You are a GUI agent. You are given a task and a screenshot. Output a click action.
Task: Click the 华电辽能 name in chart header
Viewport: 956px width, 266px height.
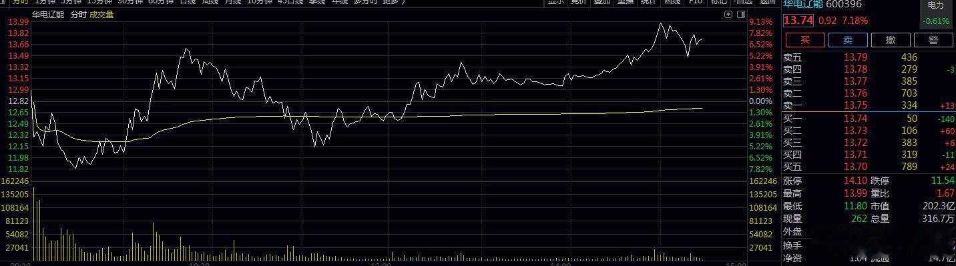tap(48, 15)
